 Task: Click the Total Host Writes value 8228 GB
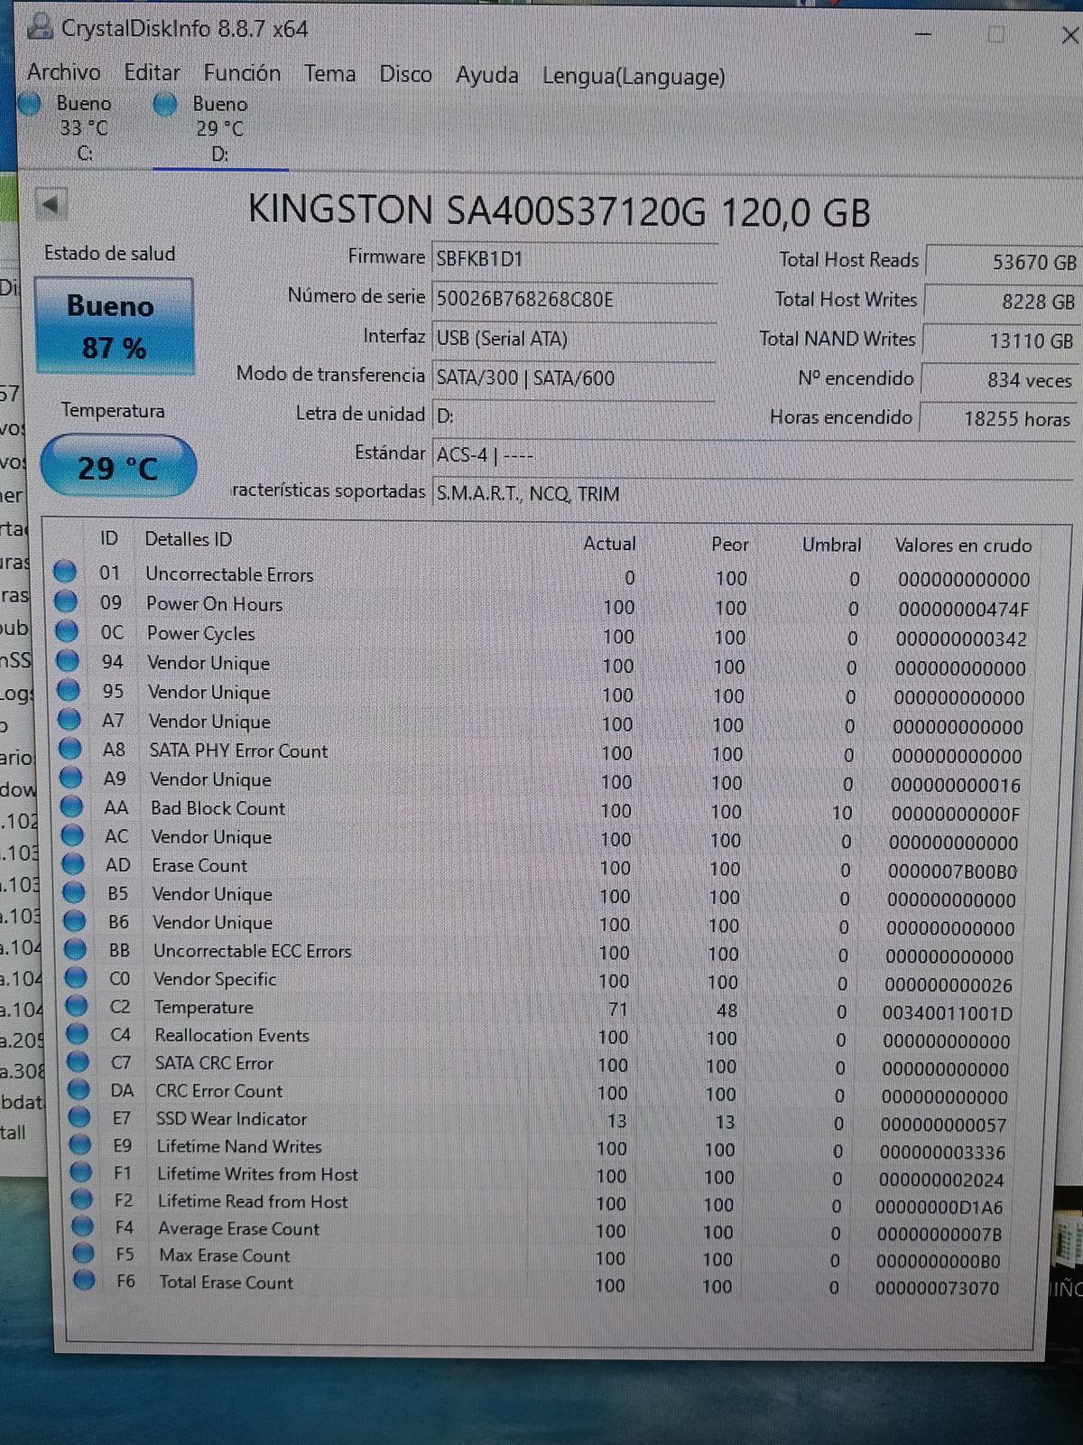[x=1002, y=302]
